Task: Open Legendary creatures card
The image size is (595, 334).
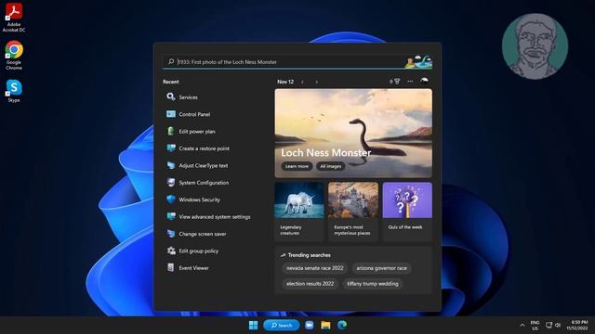Action: [299, 212]
